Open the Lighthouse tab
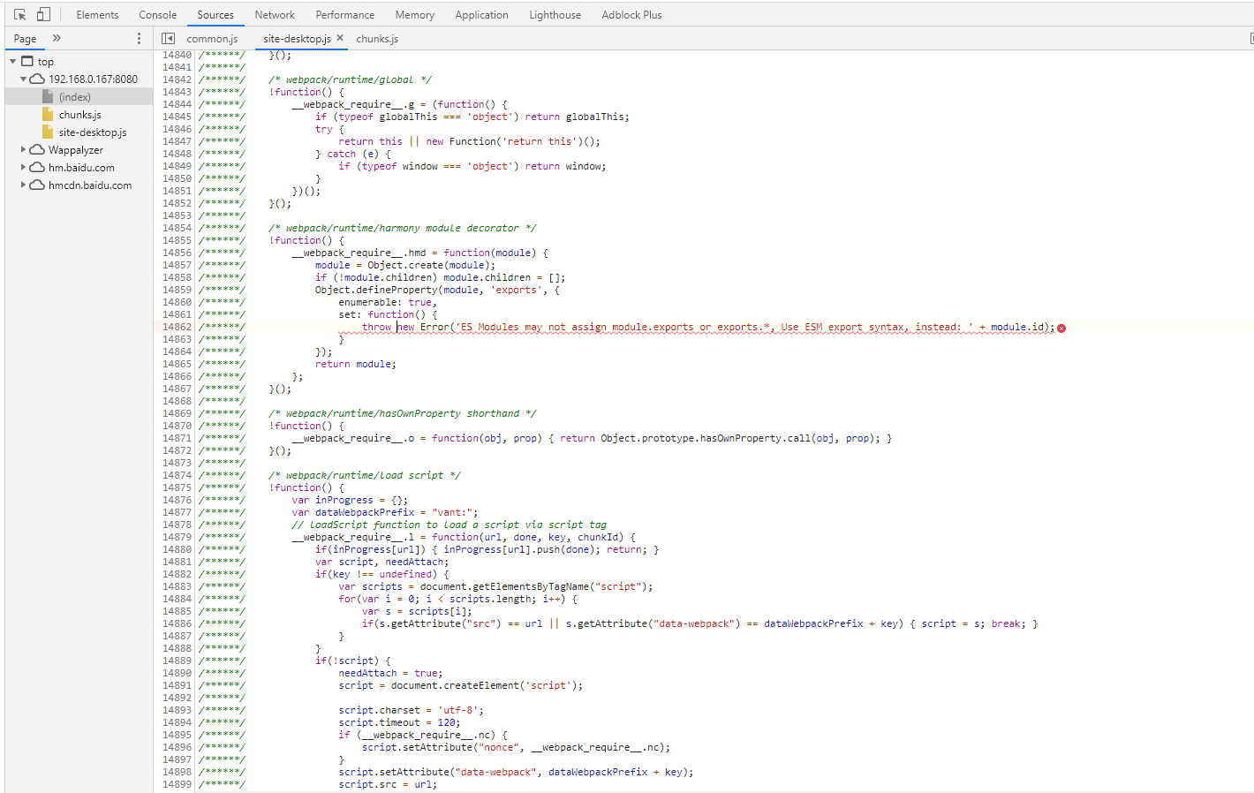This screenshot has width=1254, height=793. 555,15
